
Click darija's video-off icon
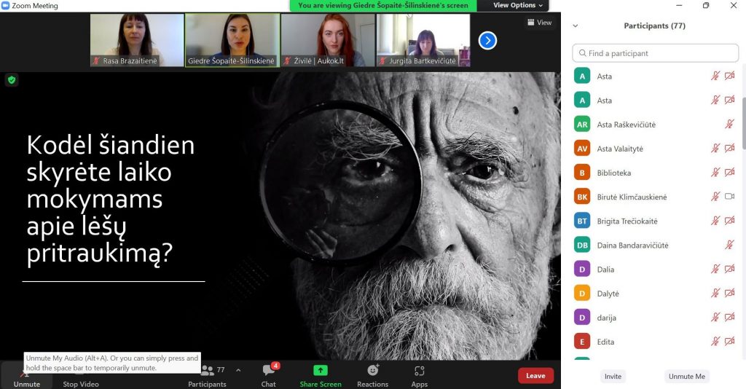point(729,317)
